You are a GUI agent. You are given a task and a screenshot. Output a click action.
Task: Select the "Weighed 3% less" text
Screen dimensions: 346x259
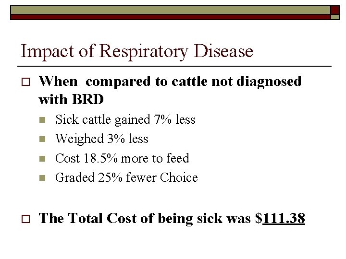(x=102, y=139)
